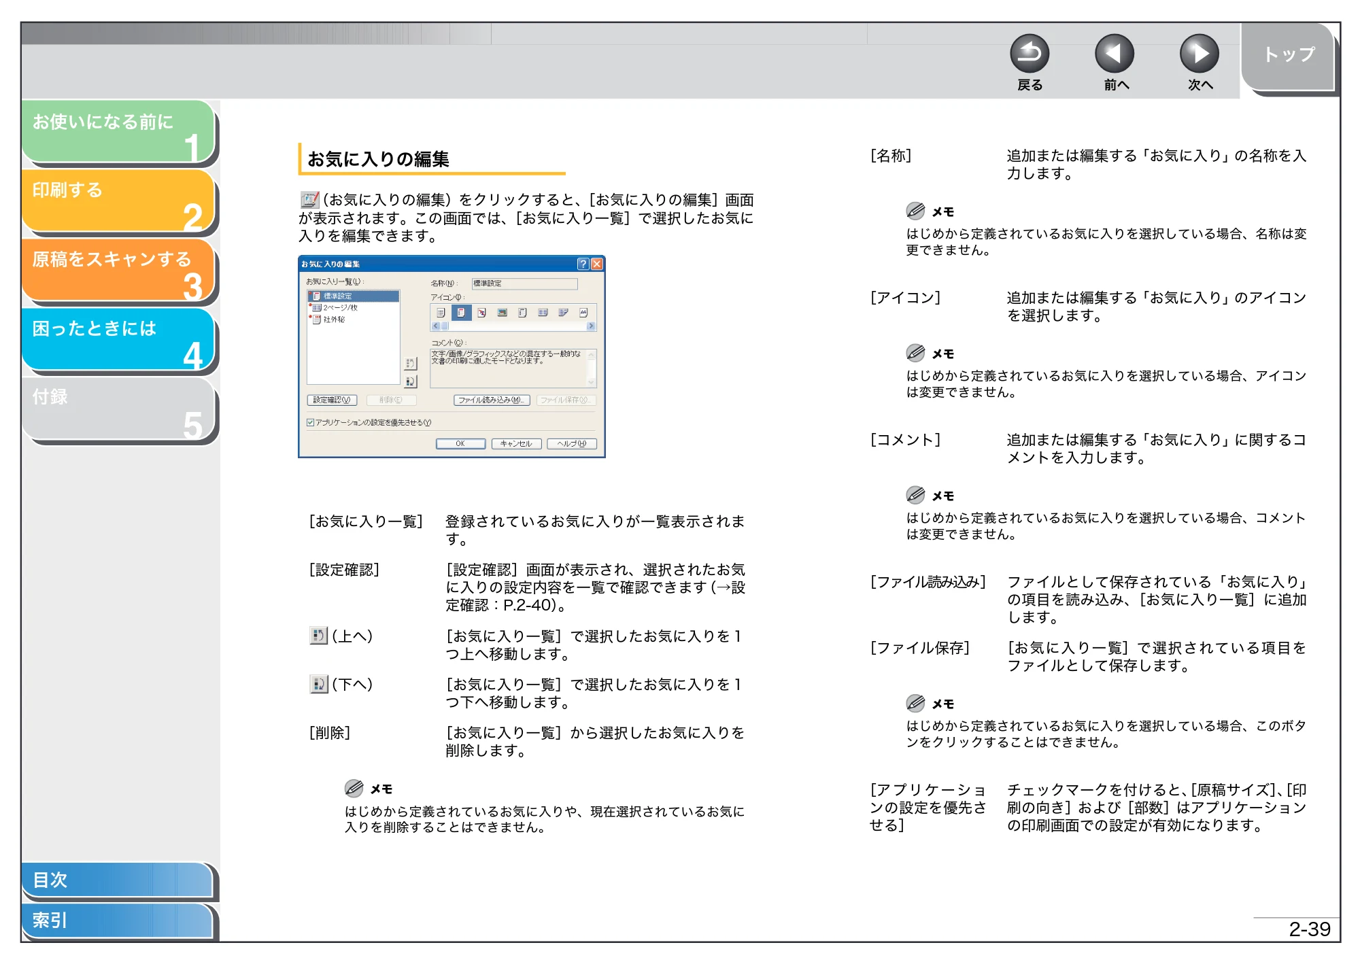
Task: Click the メモ pencil icon under [削除]
Action: [x=354, y=789]
